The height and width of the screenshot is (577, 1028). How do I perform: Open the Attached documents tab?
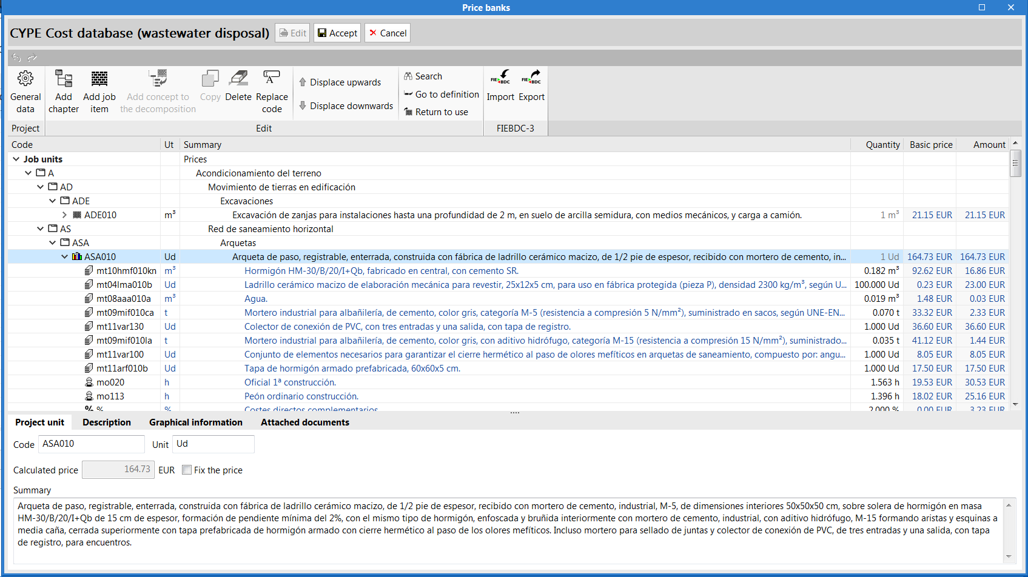(x=304, y=422)
